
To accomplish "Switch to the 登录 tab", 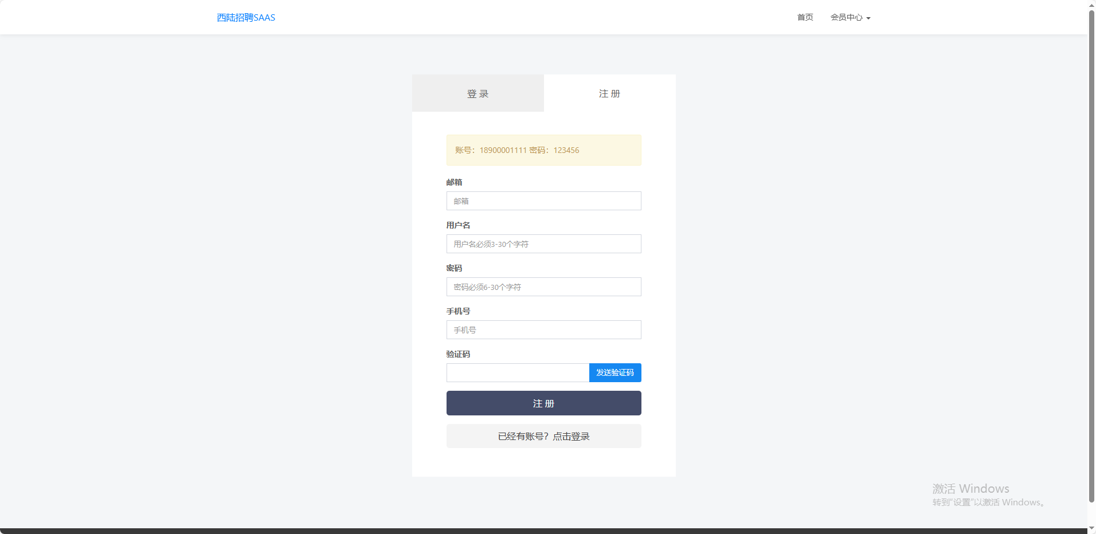I will [477, 93].
